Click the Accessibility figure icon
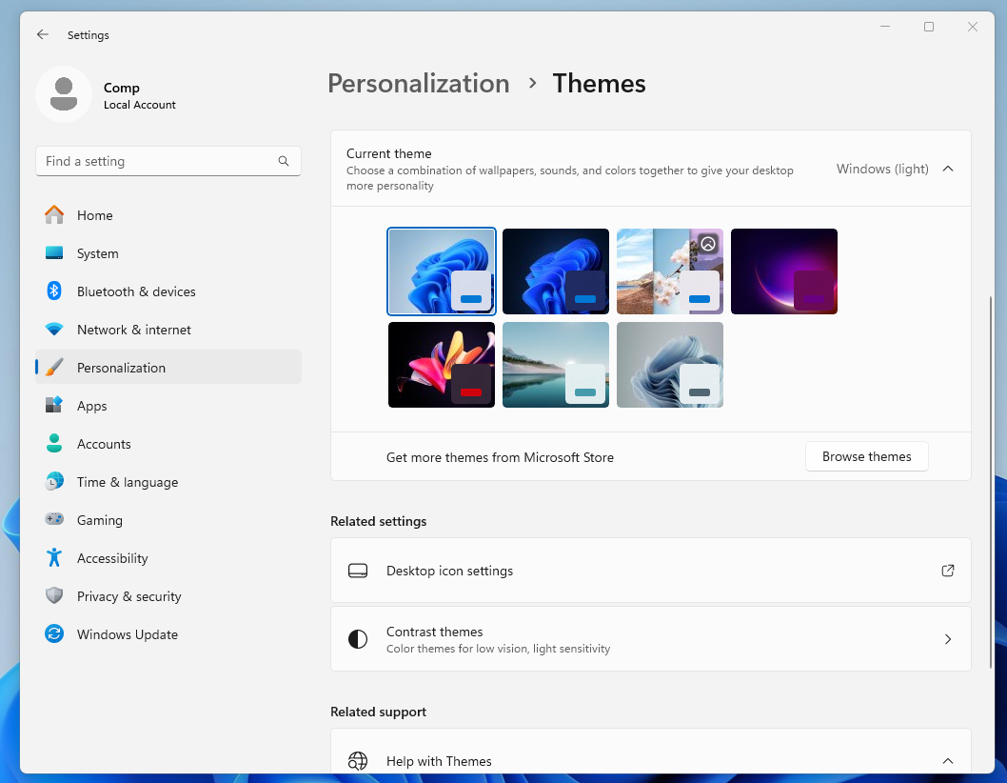Viewport: 1007px width, 783px height. (x=54, y=557)
